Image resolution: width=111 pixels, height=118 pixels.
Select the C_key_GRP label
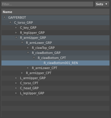(28, 28)
